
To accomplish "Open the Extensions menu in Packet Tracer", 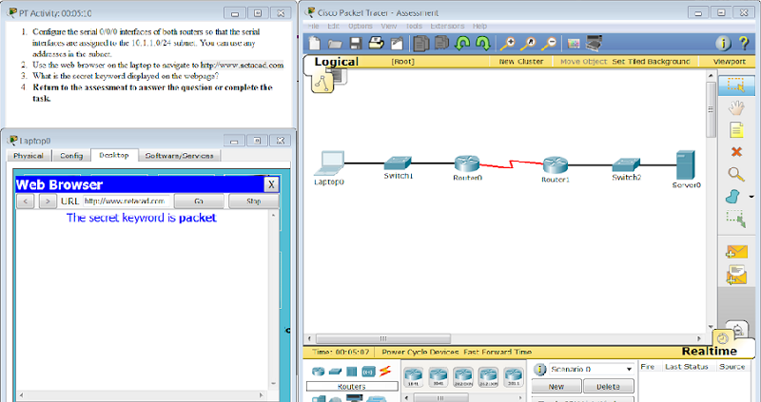I will click(447, 27).
